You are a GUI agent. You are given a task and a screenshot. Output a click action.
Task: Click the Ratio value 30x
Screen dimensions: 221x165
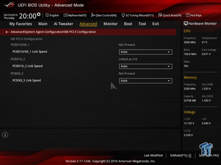[186, 66]
